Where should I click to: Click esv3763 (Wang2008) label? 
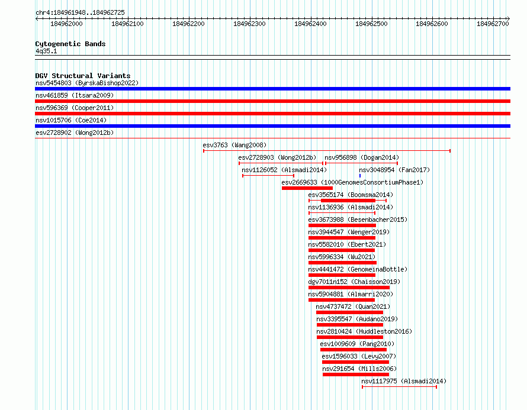234,145
